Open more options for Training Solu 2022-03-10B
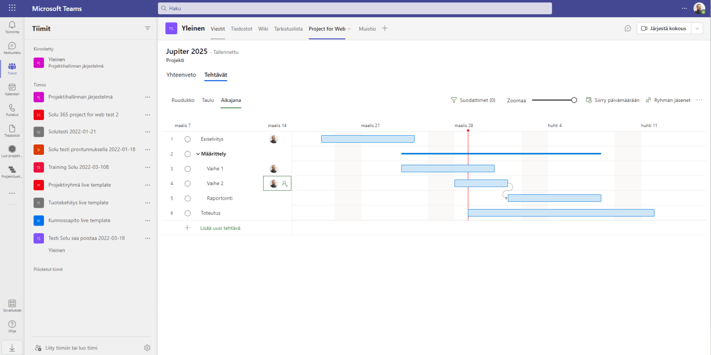 tap(147, 167)
